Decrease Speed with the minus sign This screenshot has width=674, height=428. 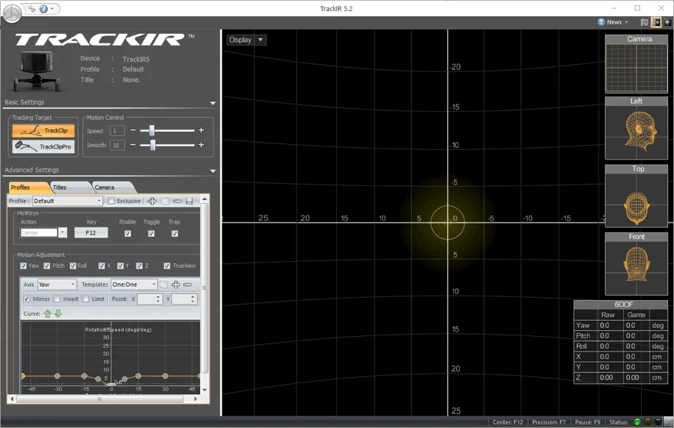[133, 130]
